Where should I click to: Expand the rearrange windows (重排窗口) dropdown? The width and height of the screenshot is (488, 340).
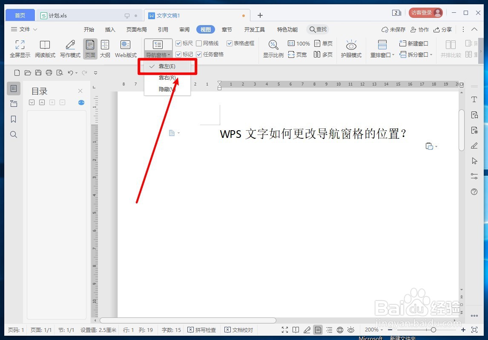point(382,55)
